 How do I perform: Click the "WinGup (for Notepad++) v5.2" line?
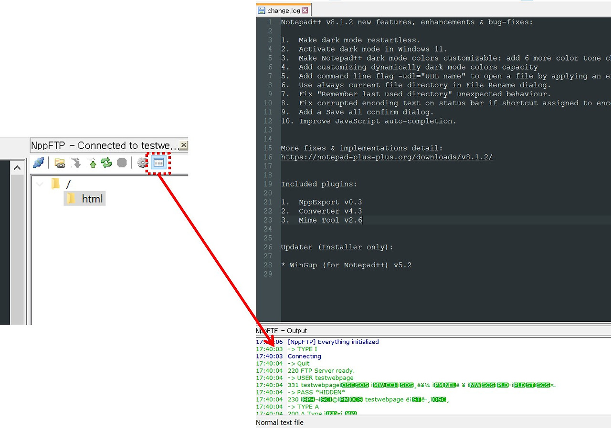pos(346,265)
